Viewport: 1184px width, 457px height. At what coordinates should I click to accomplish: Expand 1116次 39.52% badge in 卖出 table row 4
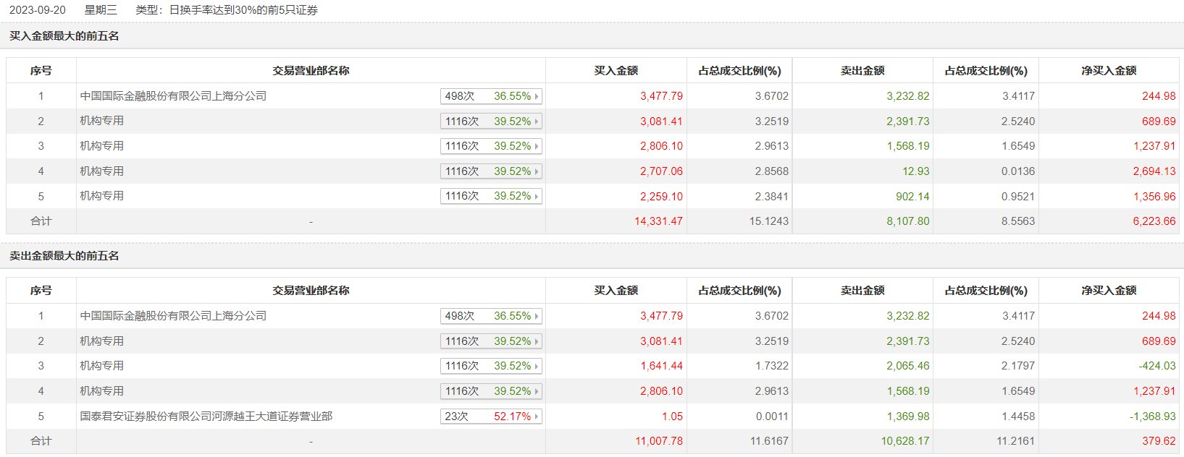(491, 391)
